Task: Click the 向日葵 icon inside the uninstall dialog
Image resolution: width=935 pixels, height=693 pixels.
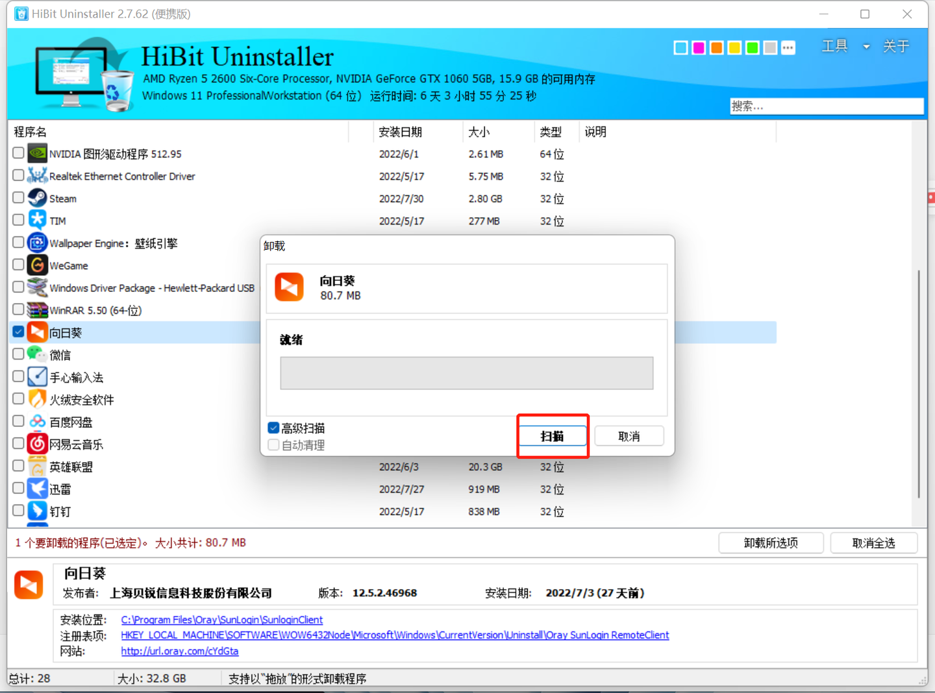Action: pos(289,287)
